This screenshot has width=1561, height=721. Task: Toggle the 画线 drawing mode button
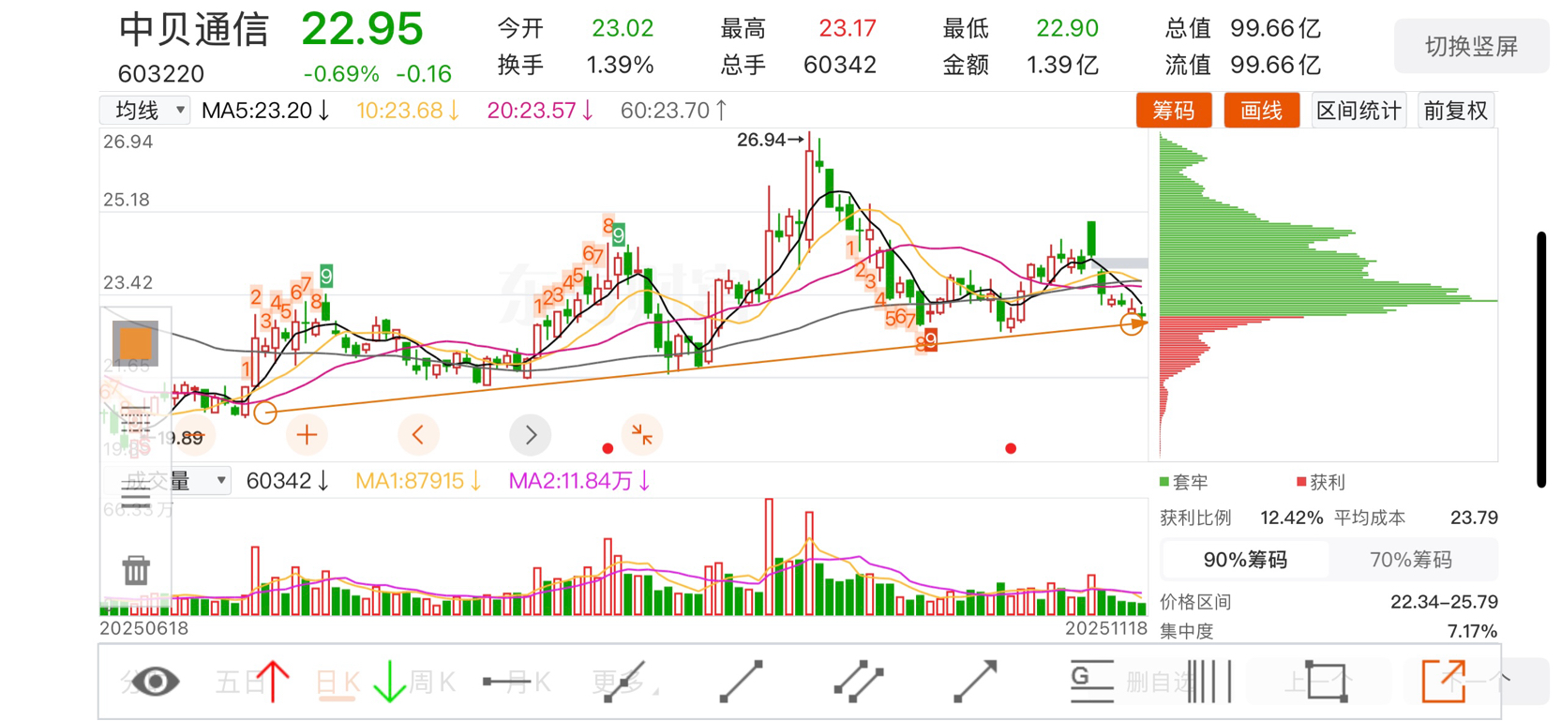pos(1262,111)
